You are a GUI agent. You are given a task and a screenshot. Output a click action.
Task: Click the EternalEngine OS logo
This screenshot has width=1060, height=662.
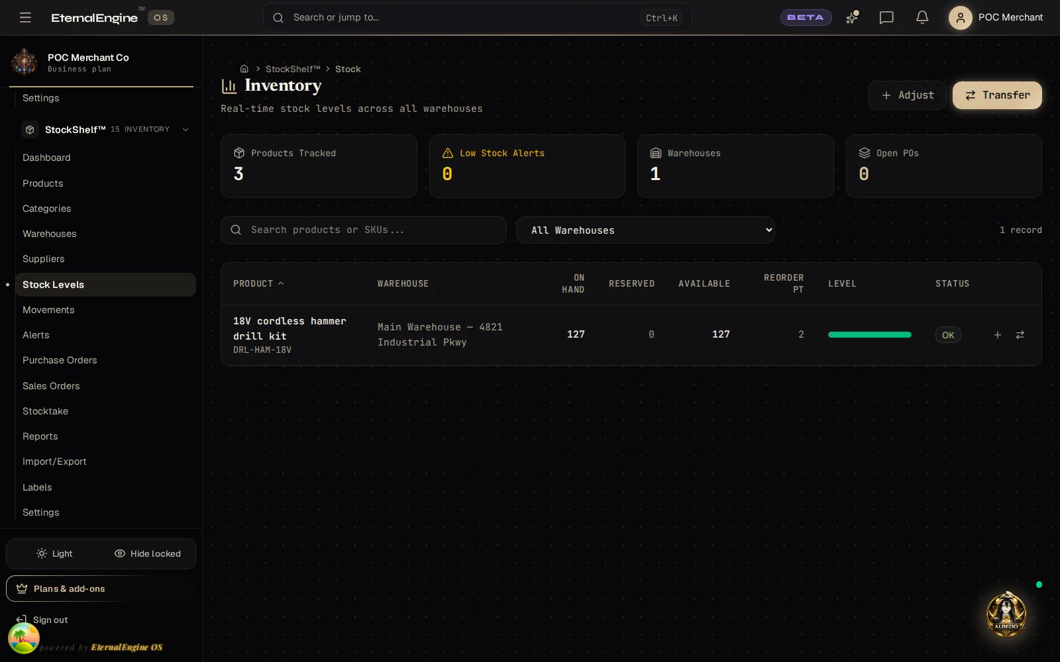point(112,17)
